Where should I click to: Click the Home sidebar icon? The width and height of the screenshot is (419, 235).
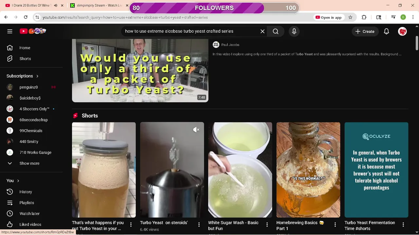[x=10, y=48]
